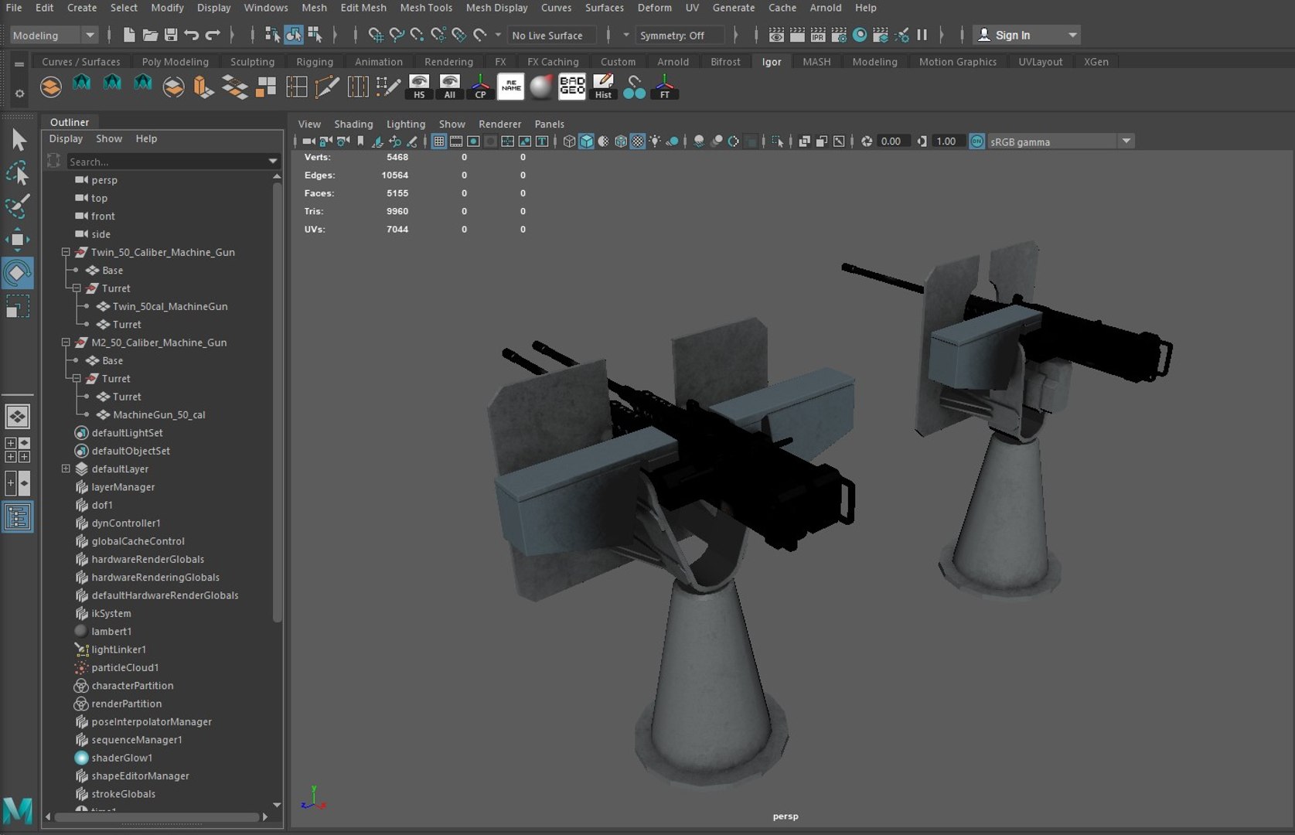Activate the Select by hierarchy mode icon
The width and height of the screenshot is (1295, 835).
coord(272,35)
